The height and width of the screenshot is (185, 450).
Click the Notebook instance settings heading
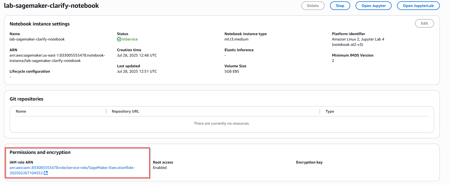tap(40, 24)
